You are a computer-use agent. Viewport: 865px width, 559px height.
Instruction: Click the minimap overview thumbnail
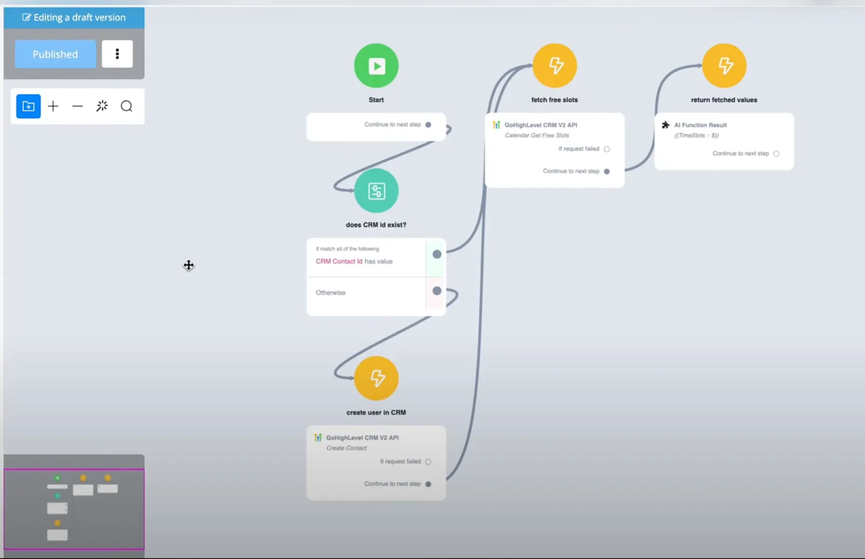pyautogui.click(x=74, y=509)
